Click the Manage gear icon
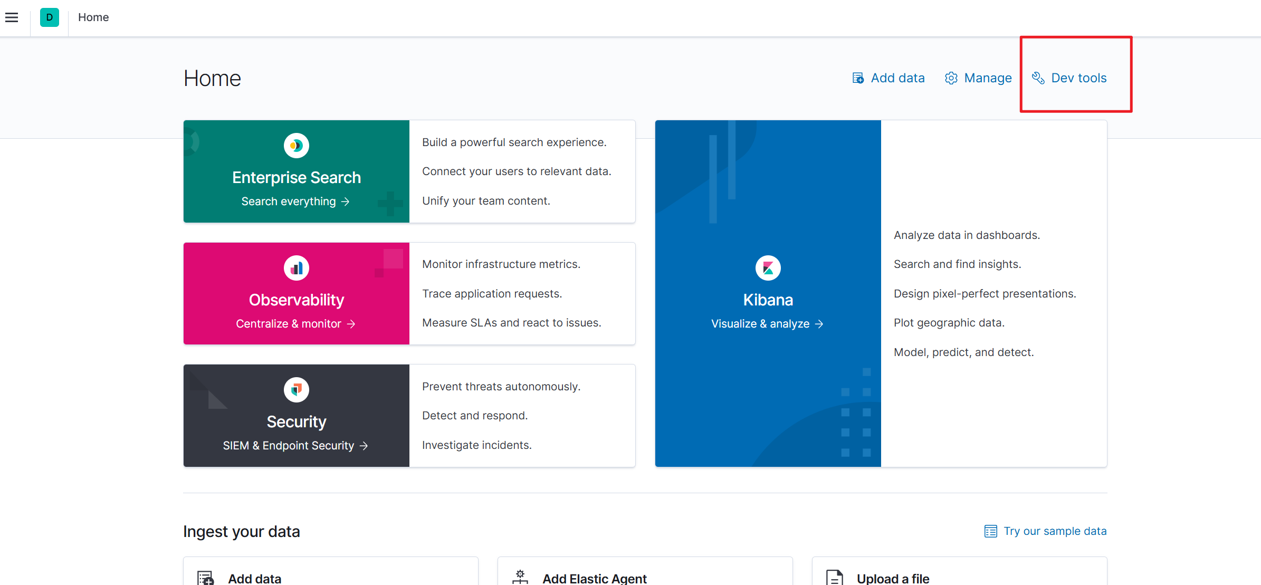Screen dimensions: 1261x585 point(951,78)
